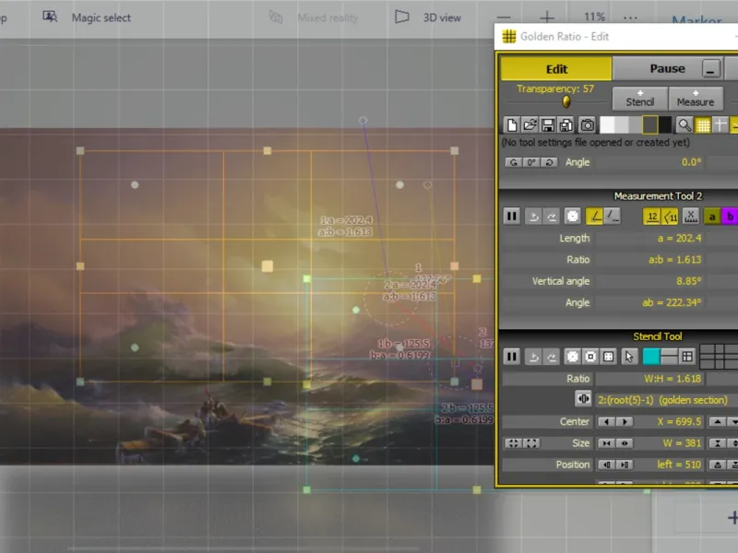Nudge left edge rightward in the Position row
The height and width of the screenshot is (553, 738).
pyautogui.click(x=625, y=465)
